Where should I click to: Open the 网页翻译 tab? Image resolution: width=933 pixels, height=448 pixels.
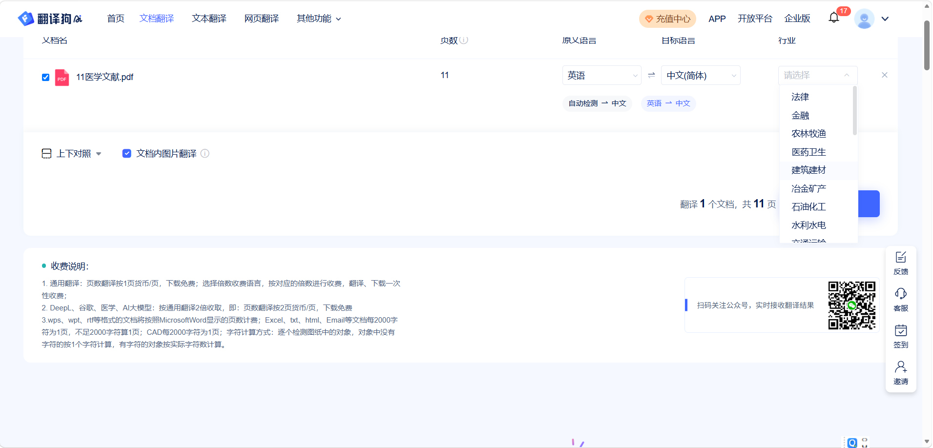tap(262, 19)
